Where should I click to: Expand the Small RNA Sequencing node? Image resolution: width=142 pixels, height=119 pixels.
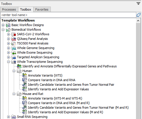point(8,117)
